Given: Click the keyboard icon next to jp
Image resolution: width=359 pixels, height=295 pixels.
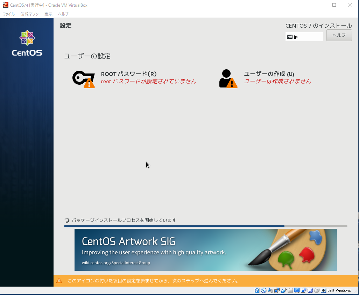Looking at the screenshot, I should point(290,37).
